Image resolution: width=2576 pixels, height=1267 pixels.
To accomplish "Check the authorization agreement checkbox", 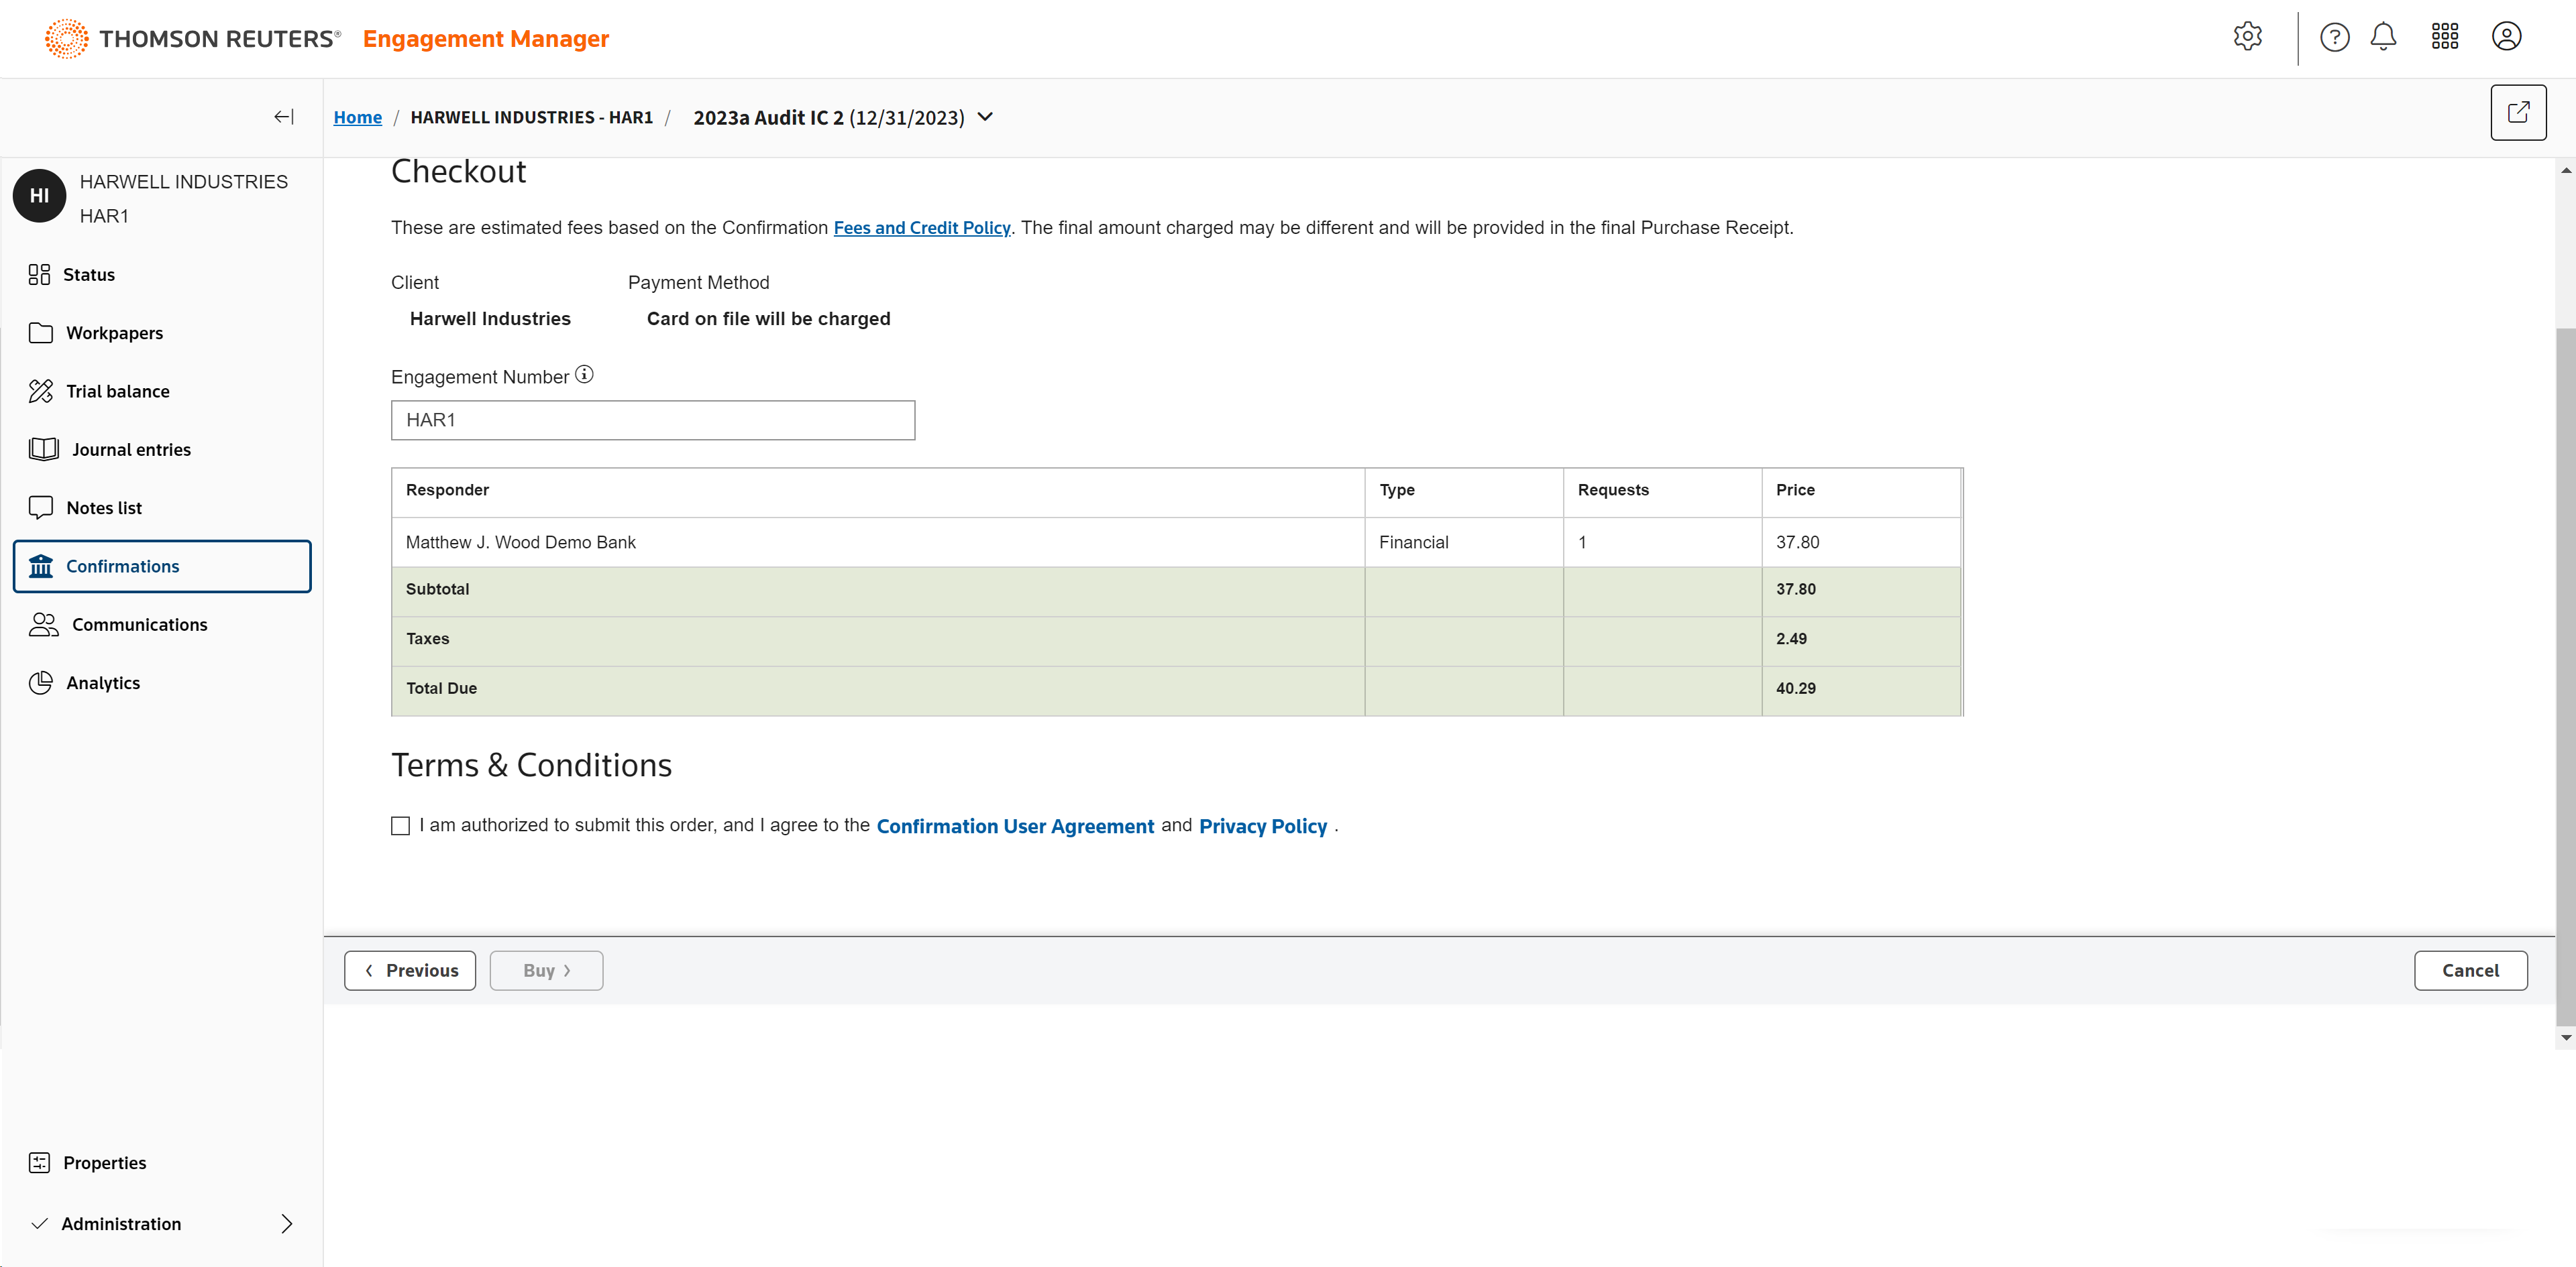I will pos(400,825).
